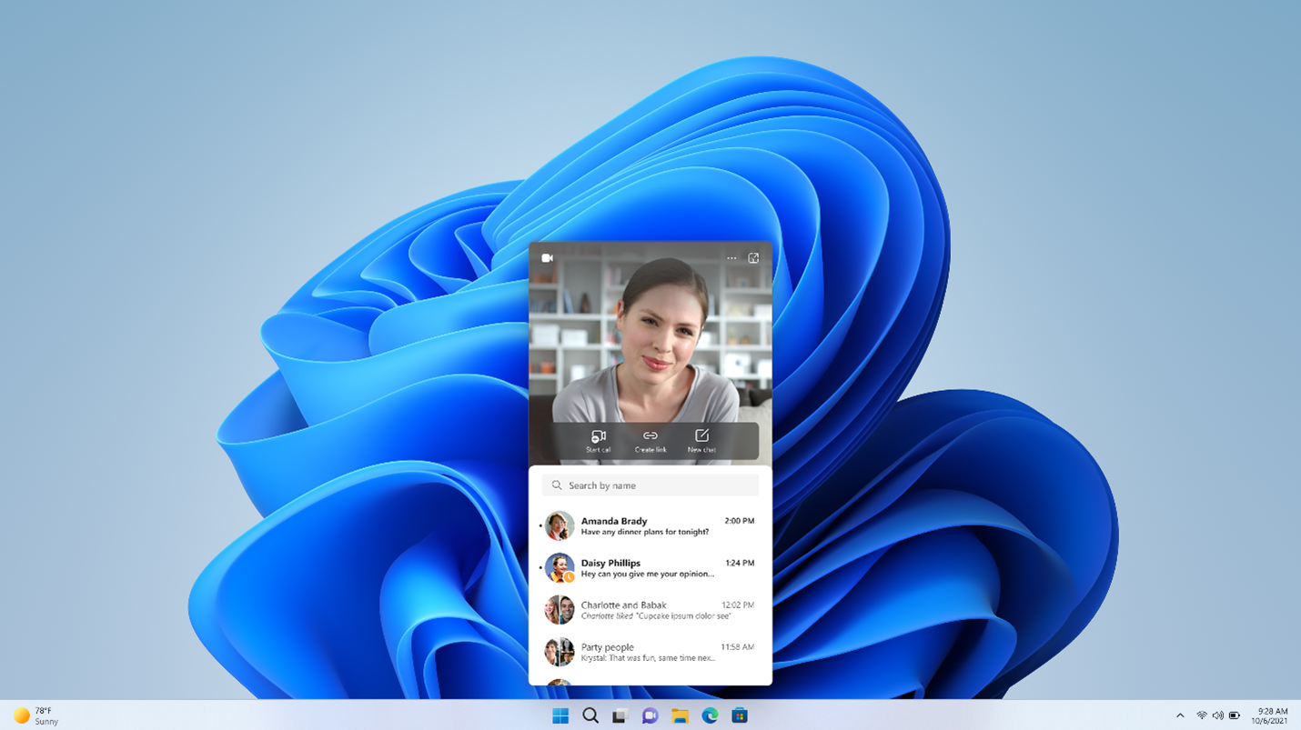Start a video call with Start call icon
The height and width of the screenshot is (730, 1301).
(598, 440)
